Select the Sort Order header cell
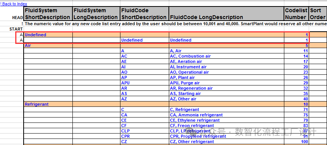Image resolution: width=327 pixels, height=145 pixels. click(318, 14)
